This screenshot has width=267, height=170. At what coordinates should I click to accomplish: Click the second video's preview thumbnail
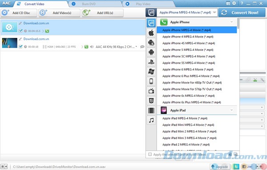click(x=9, y=43)
